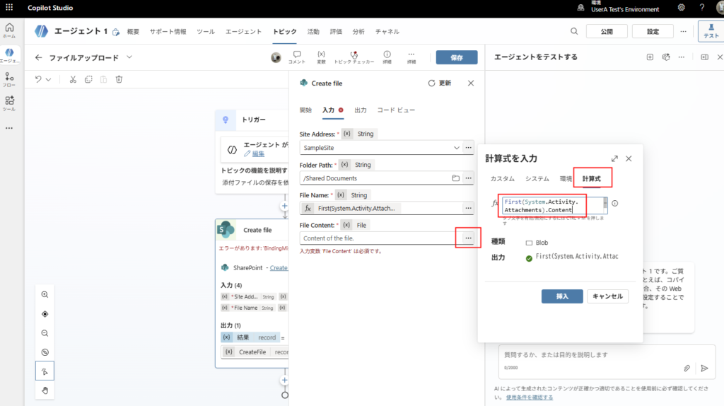Image resolution: width=724 pixels, height=406 pixels.
Task: Expand the Site Address SampleSite dropdown
Action: [457, 148]
